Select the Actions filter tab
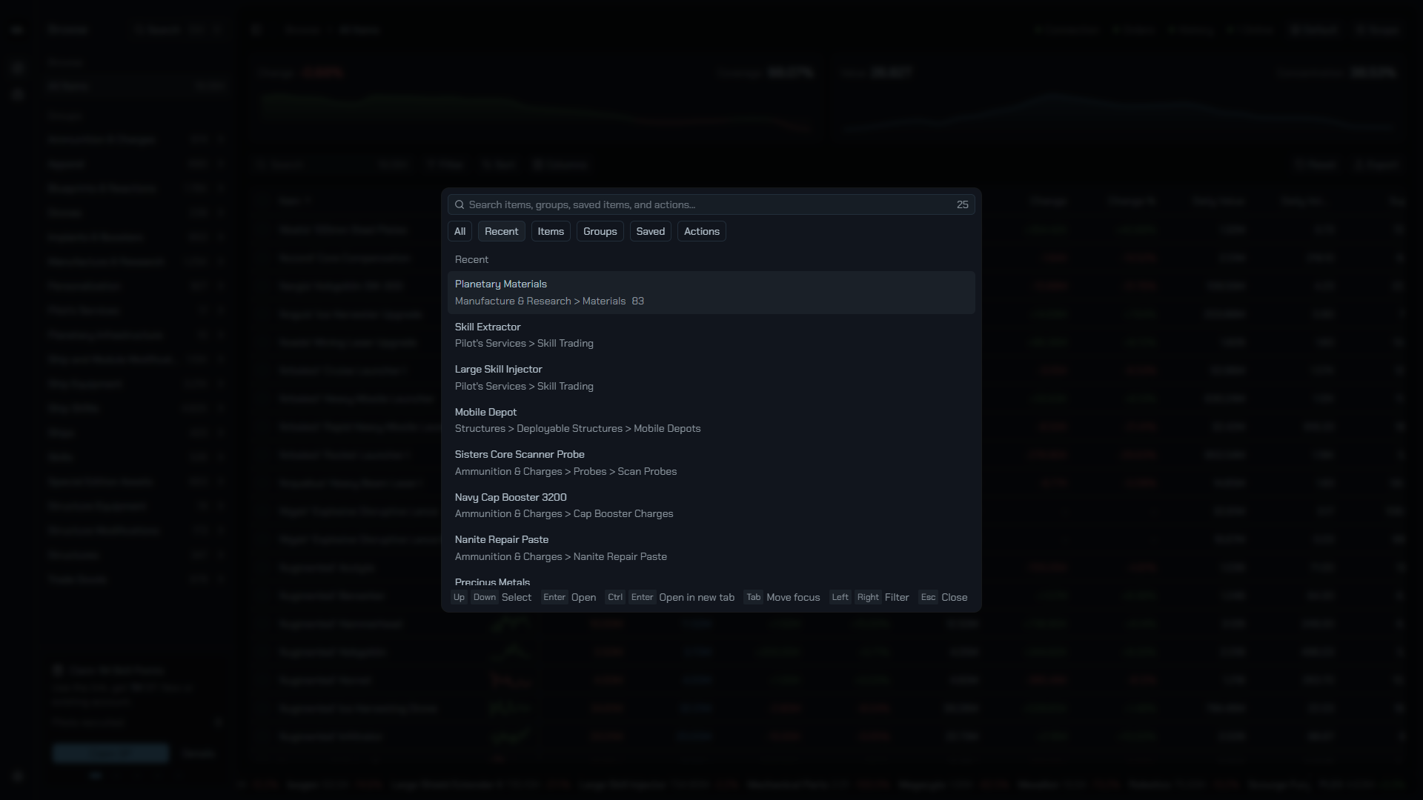The image size is (1423, 800). pyautogui.click(x=702, y=231)
